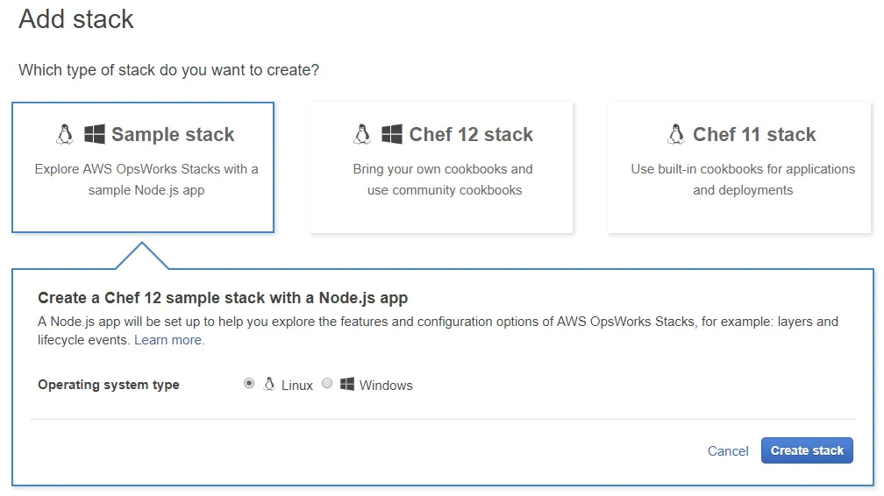This screenshot has width=884, height=496.
Task: Cancel adding the stack
Action: (x=728, y=451)
